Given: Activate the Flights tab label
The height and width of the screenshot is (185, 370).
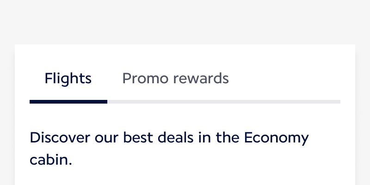Looking at the screenshot, I should pyautogui.click(x=68, y=79).
